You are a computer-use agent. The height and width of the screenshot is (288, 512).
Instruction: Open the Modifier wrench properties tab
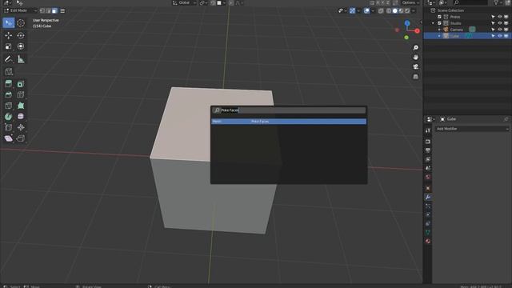pos(428,198)
